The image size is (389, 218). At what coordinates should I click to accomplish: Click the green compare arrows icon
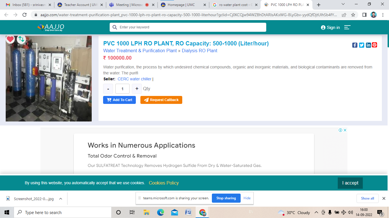pyautogui.click(x=21, y=39)
